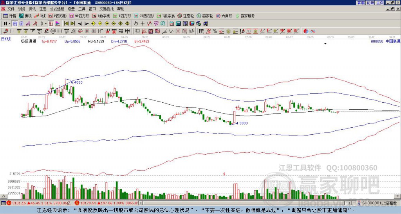Click the black left arrow icon
This screenshot has height=214, width=401.
[x=80, y=24]
